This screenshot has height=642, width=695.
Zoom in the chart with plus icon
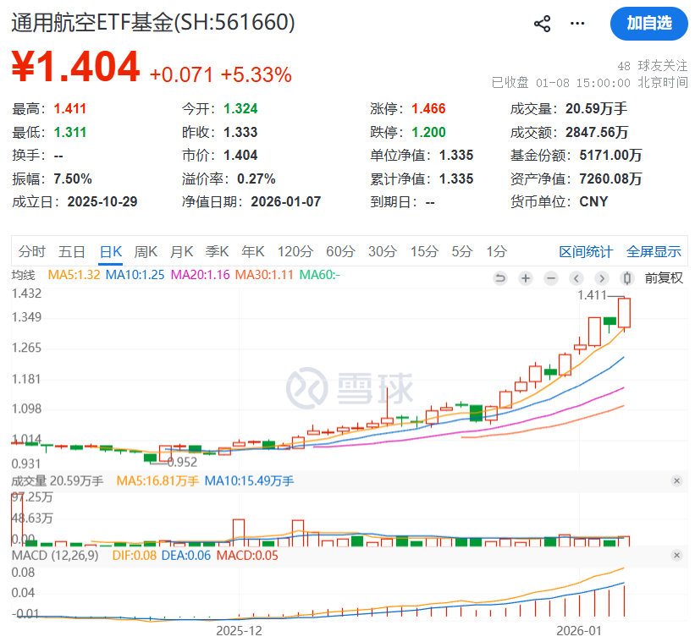(526, 277)
